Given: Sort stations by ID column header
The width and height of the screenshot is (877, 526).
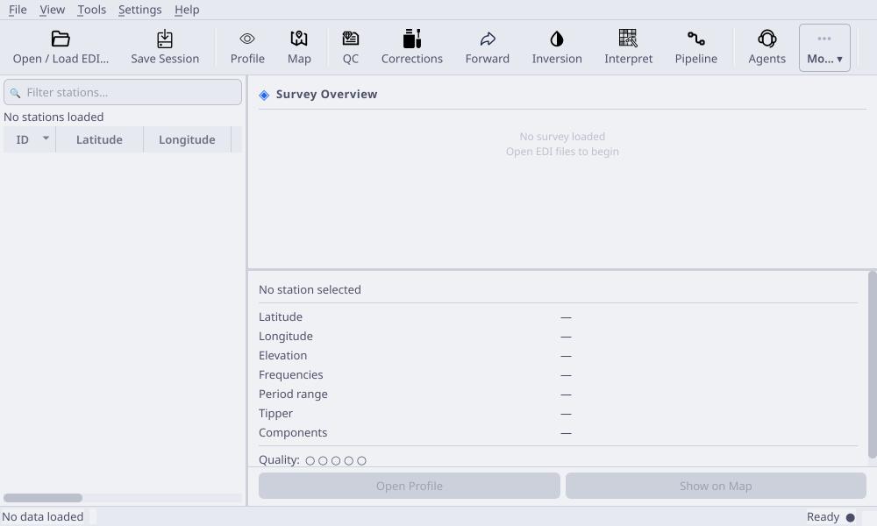Looking at the screenshot, I should [30, 139].
